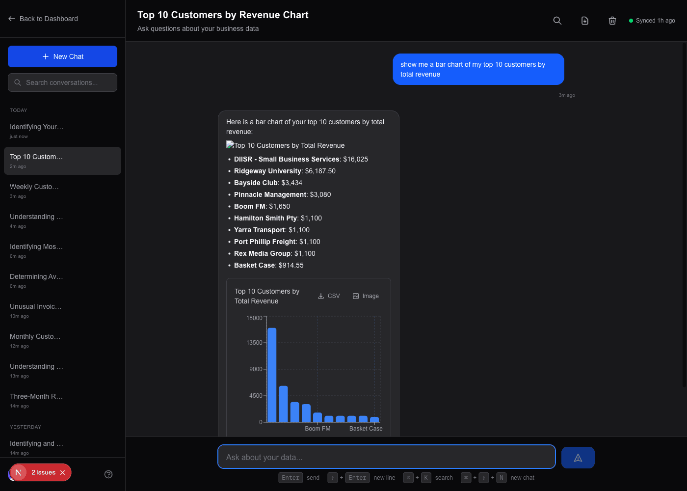
Task: Return to Dashboard
Action: (x=49, y=19)
